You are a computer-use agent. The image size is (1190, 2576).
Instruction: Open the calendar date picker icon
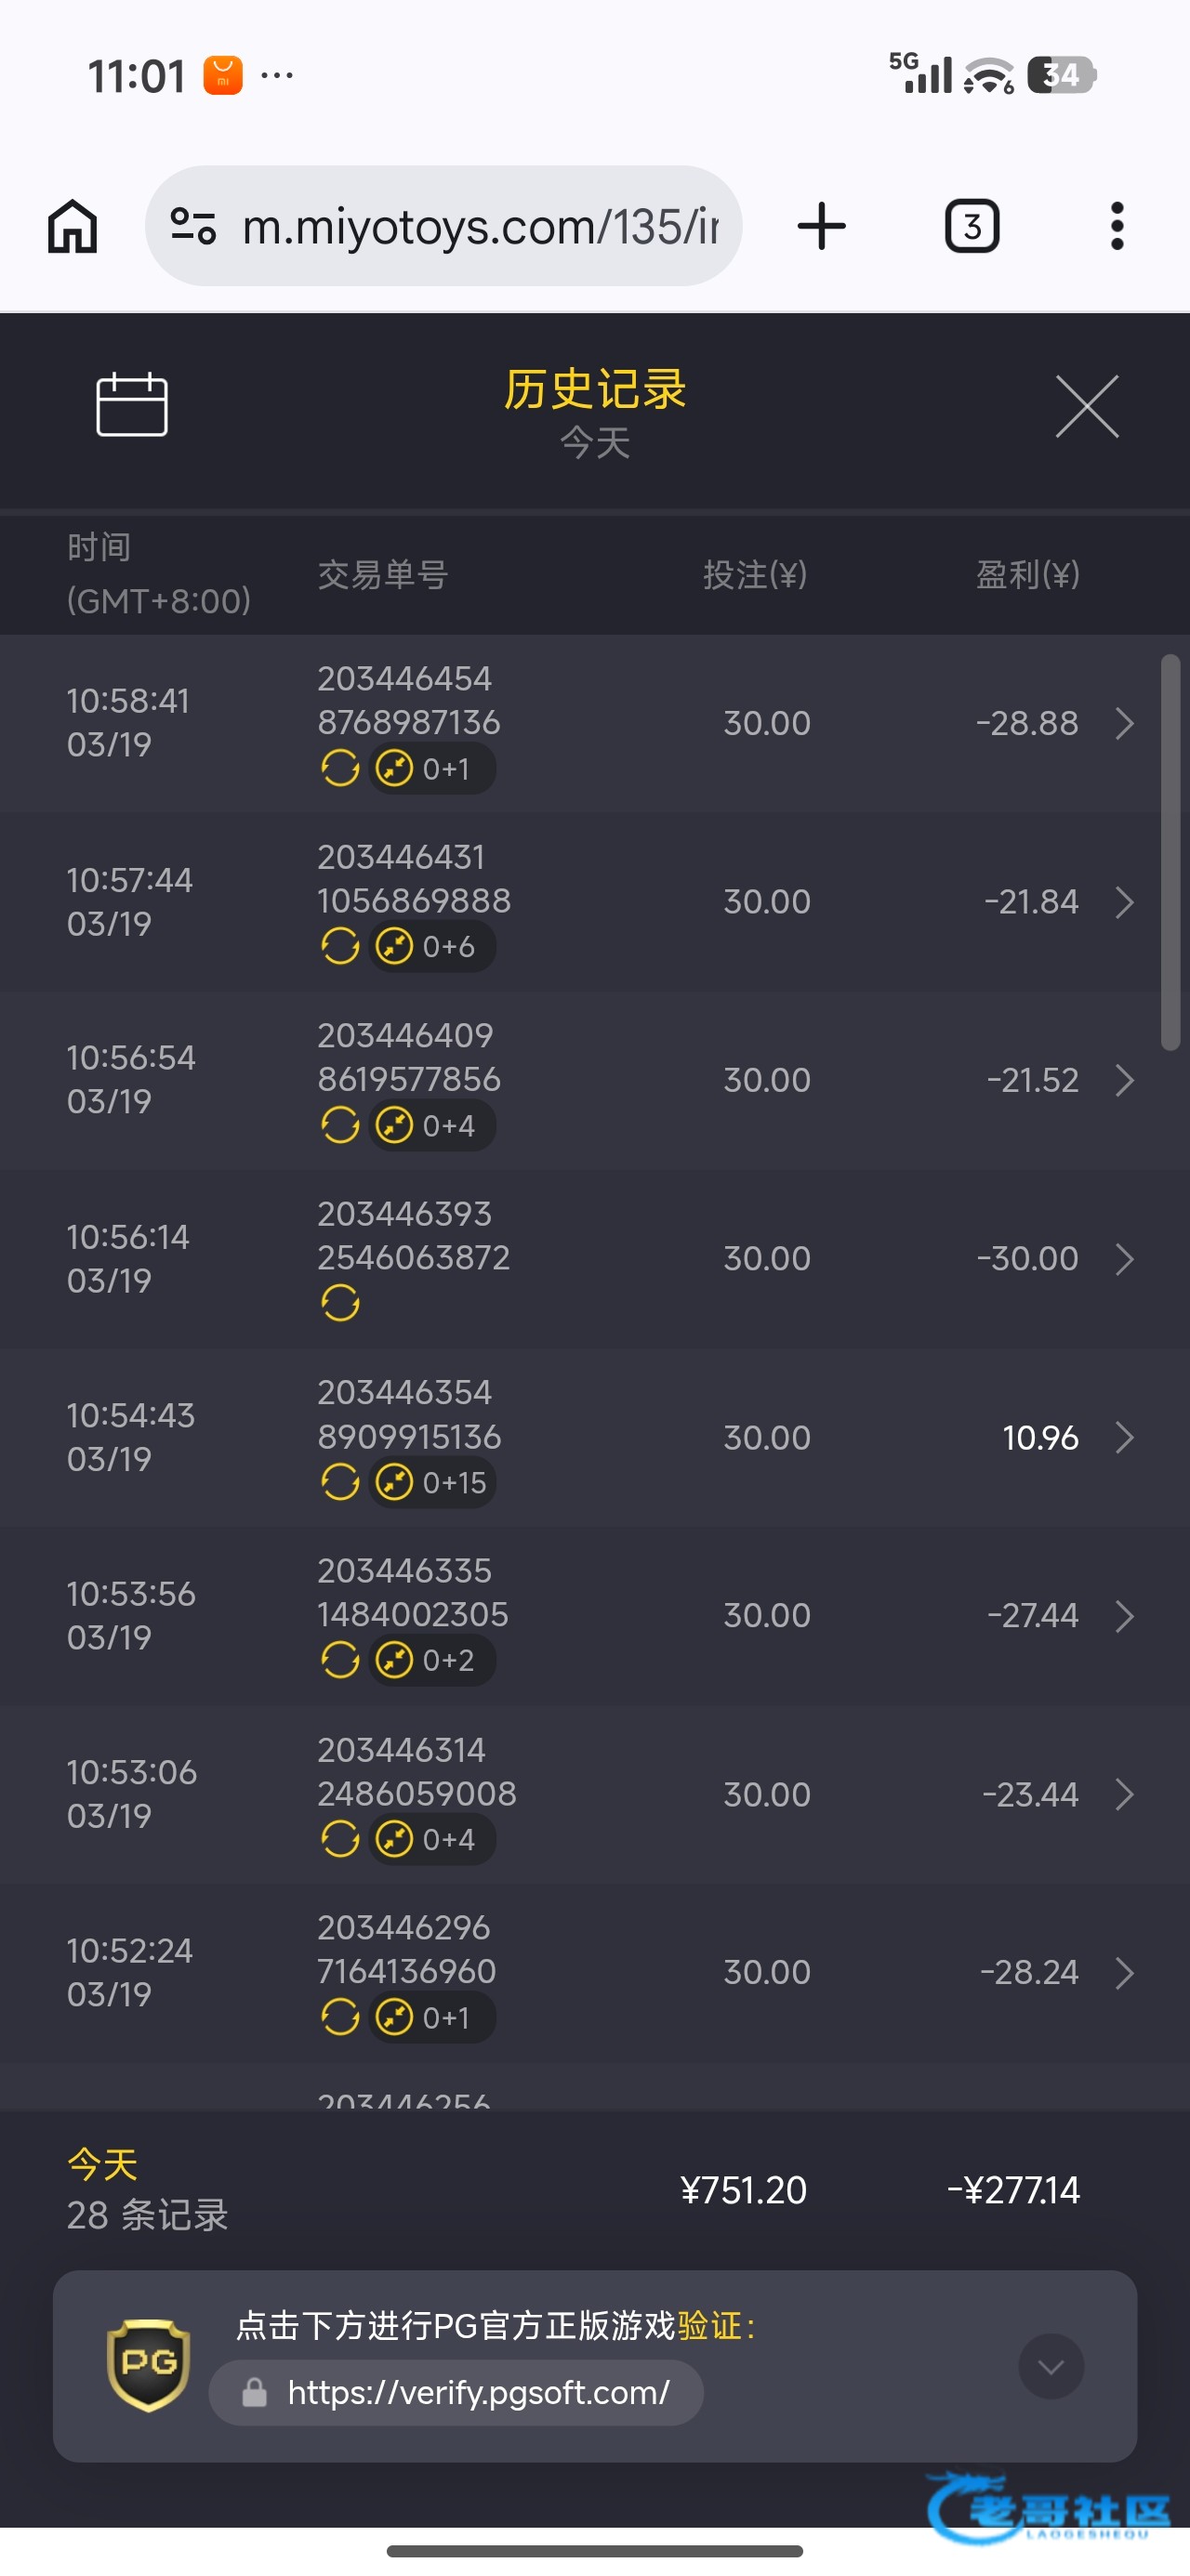(x=131, y=405)
